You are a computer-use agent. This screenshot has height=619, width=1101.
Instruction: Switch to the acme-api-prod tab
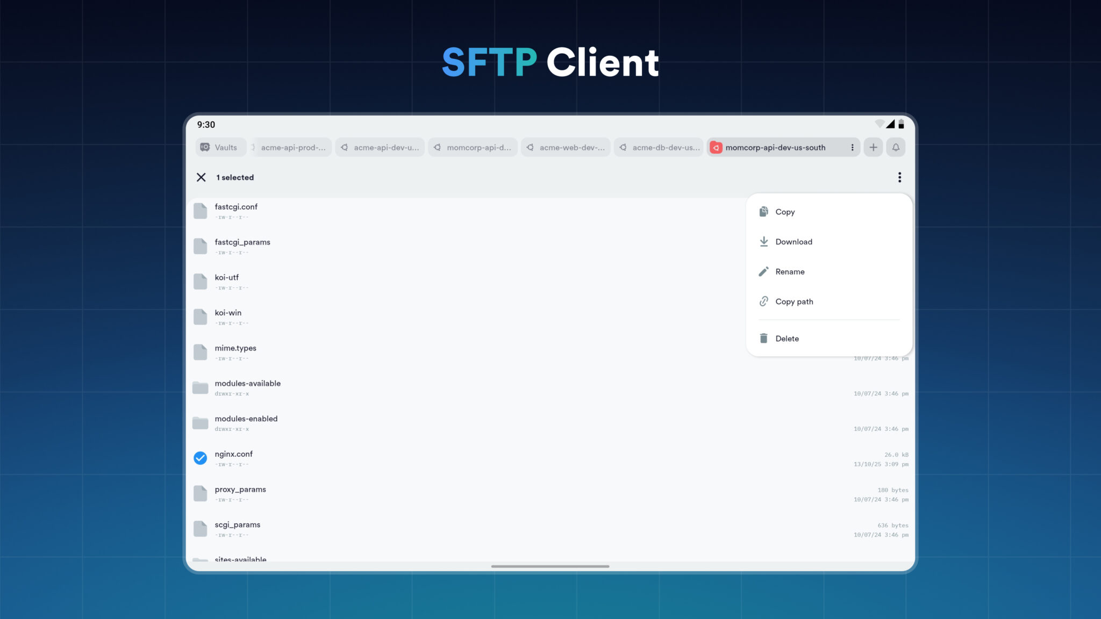pos(292,147)
